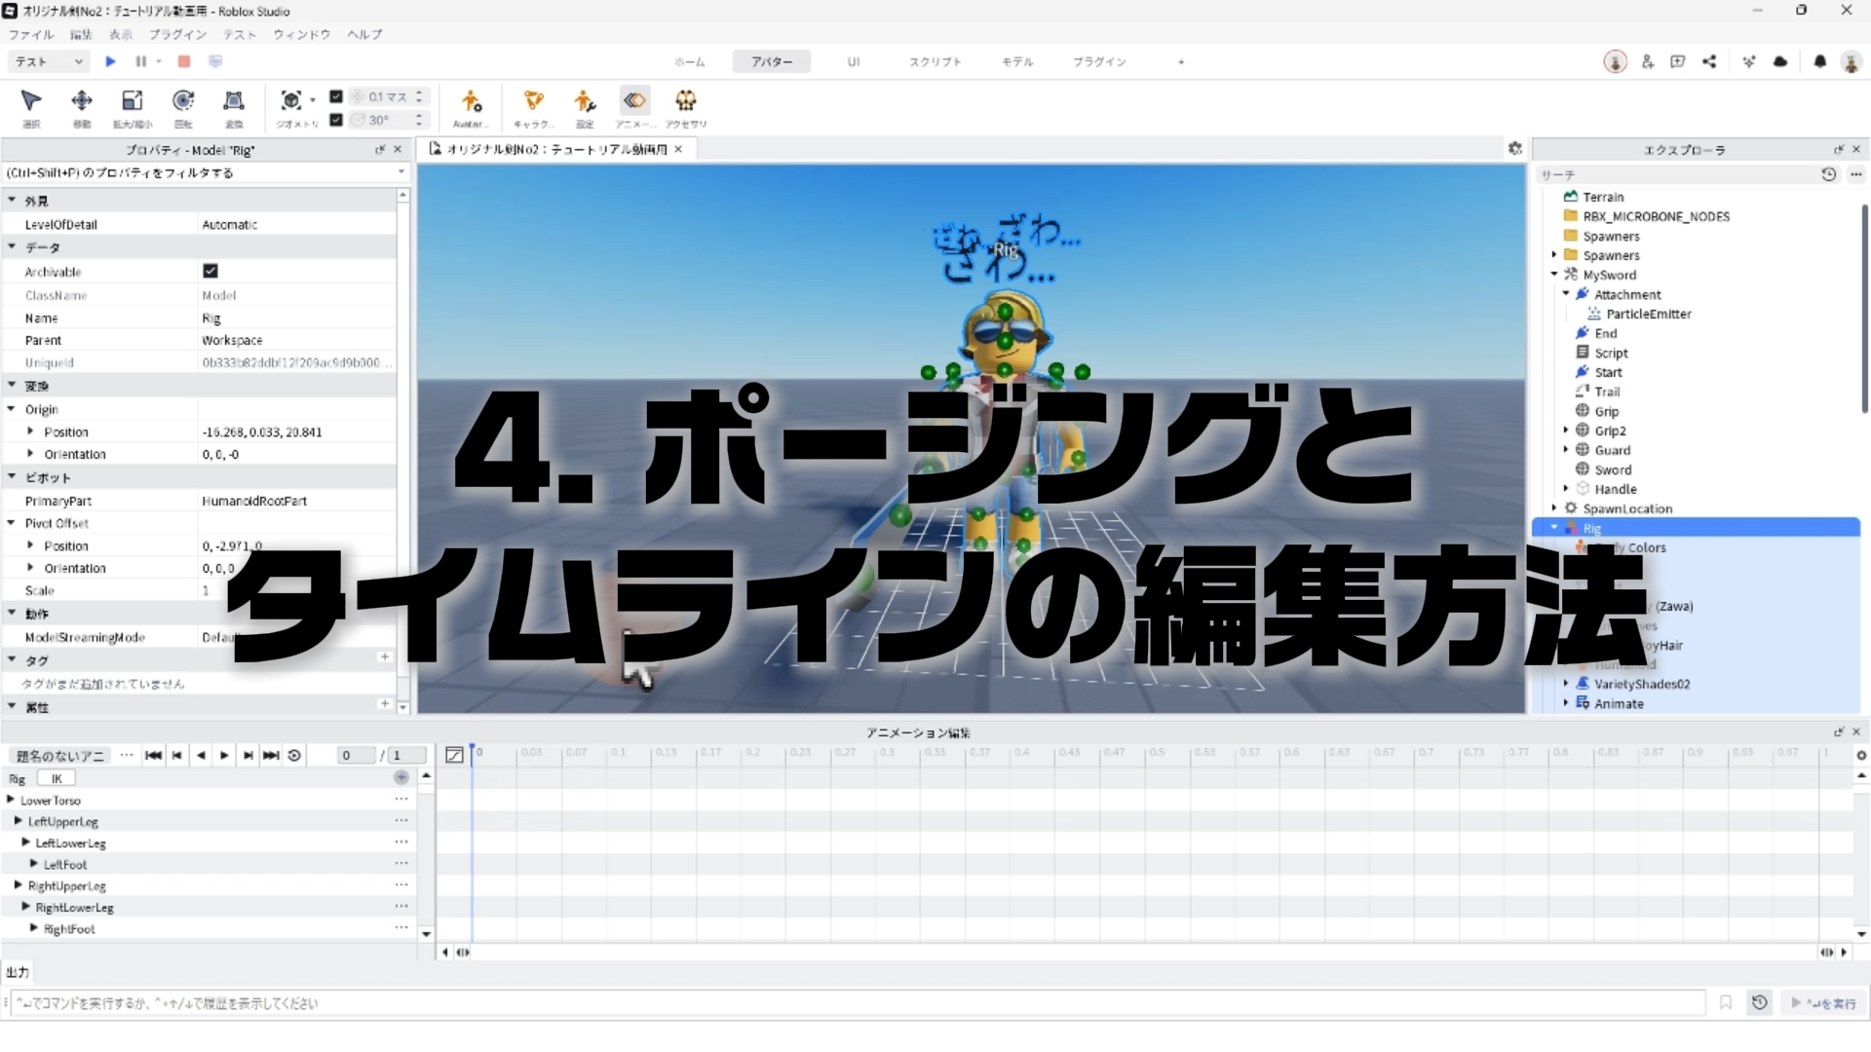Click the Avatar setup tool icon
Screen dimensions: 1871x1052
tap(471, 101)
